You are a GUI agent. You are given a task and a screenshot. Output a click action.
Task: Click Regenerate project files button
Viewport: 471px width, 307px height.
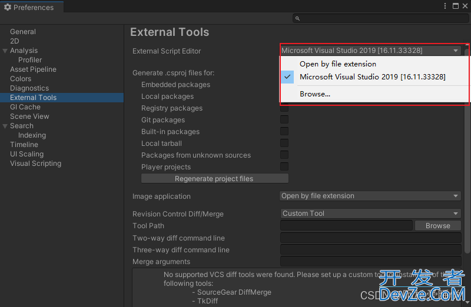click(215, 179)
